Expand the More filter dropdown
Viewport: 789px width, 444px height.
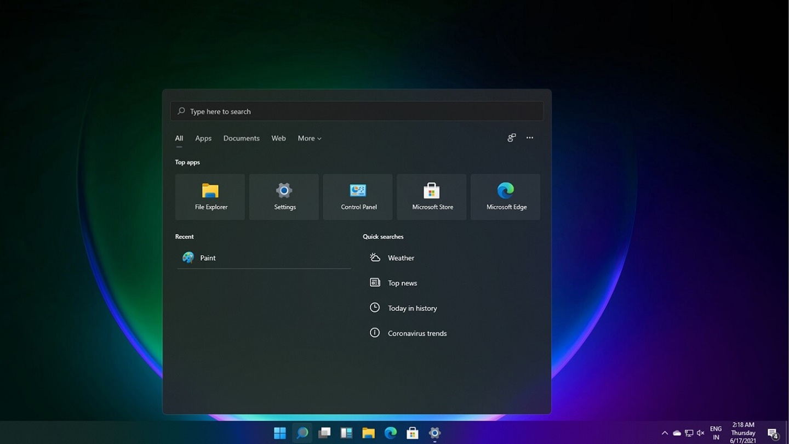point(310,139)
